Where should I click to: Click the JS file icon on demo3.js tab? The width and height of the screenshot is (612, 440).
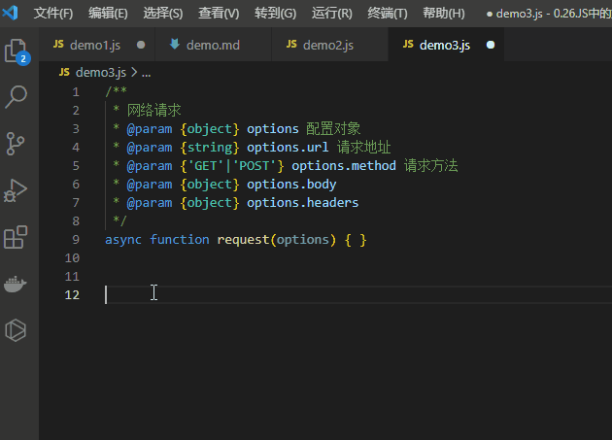pos(408,44)
